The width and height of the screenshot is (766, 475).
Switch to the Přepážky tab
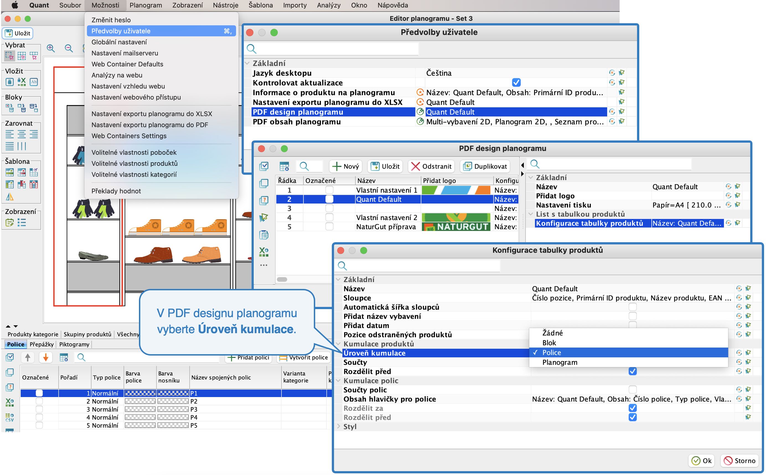pyautogui.click(x=42, y=344)
